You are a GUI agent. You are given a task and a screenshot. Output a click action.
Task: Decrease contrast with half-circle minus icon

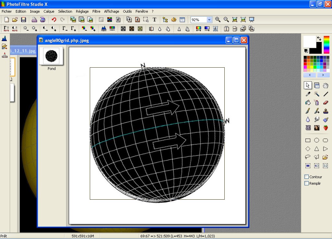[45, 29]
